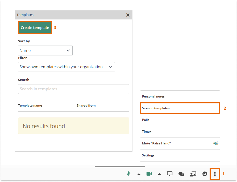Screen dimensions: 237x182
Task: Open the emoji reactions icon
Action: 205,174
